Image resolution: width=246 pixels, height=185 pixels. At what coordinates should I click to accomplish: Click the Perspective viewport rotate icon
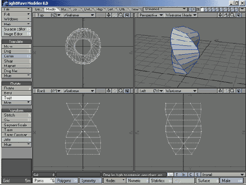click(x=226, y=15)
